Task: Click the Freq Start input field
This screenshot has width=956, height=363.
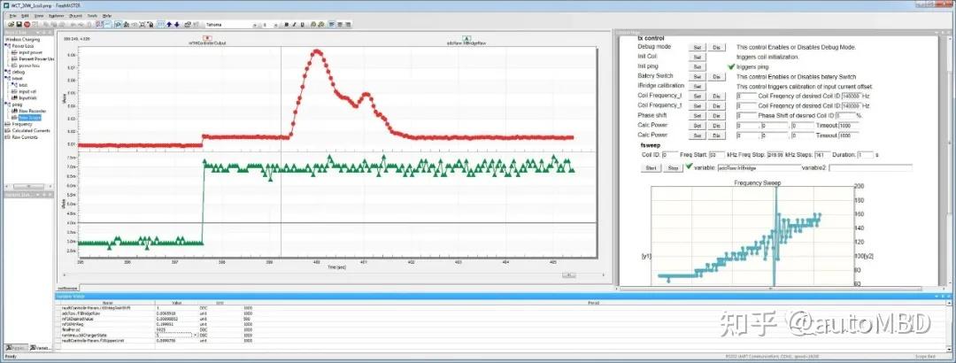Action: tap(717, 155)
